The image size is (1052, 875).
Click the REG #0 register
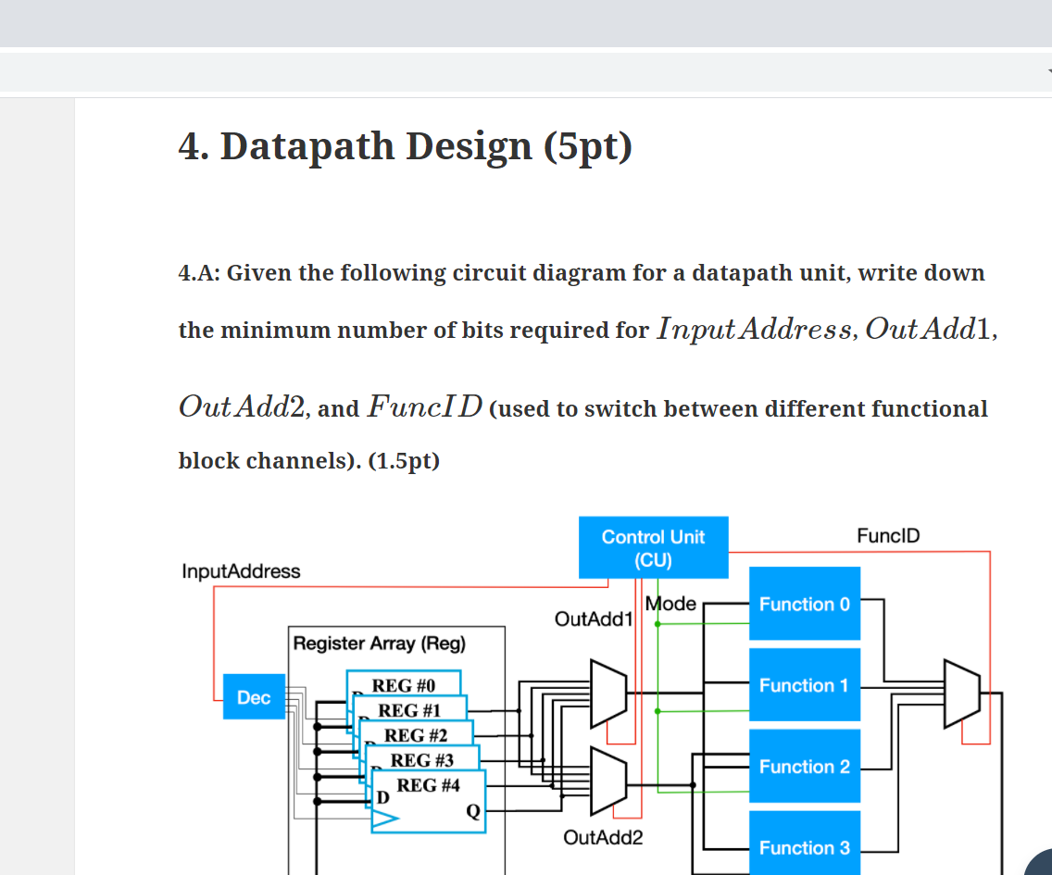coord(403,685)
